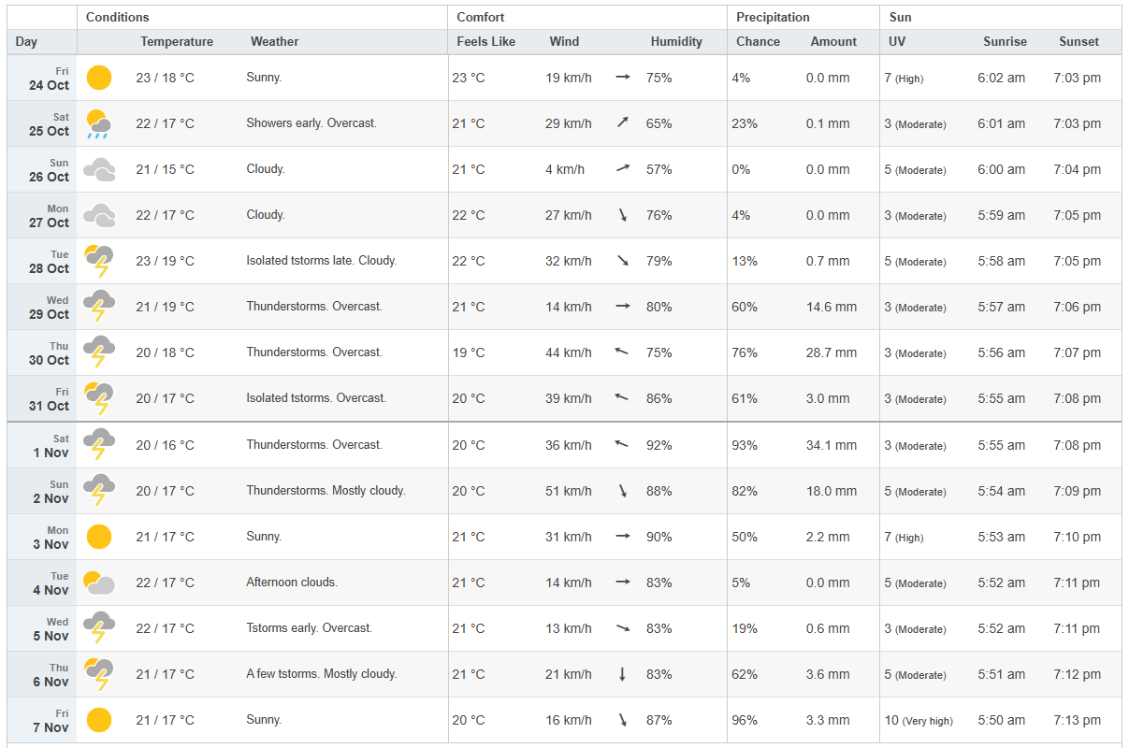Click the partly cloudy icon for Tue 4 Nov
The image size is (1129, 748).
click(x=99, y=583)
